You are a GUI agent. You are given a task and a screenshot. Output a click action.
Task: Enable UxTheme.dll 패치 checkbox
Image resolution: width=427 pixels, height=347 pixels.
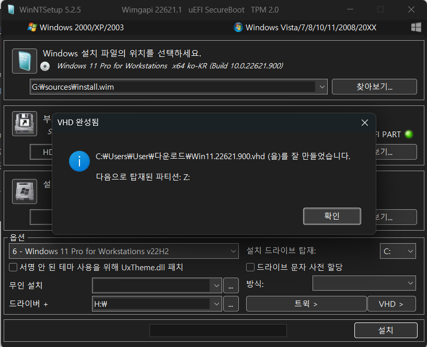(x=13, y=267)
